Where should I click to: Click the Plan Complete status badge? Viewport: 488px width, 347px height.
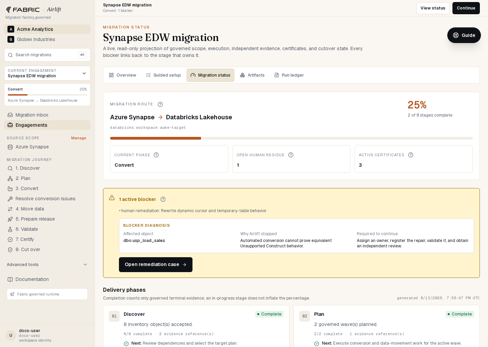460,314
